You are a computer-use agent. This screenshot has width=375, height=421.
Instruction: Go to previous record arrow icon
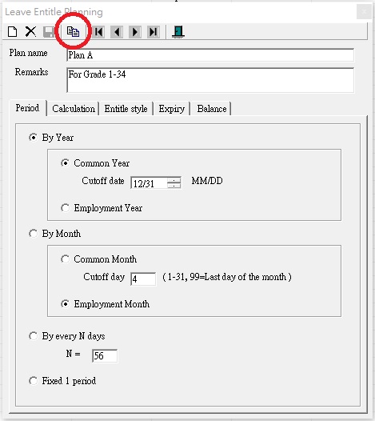coord(117,32)
